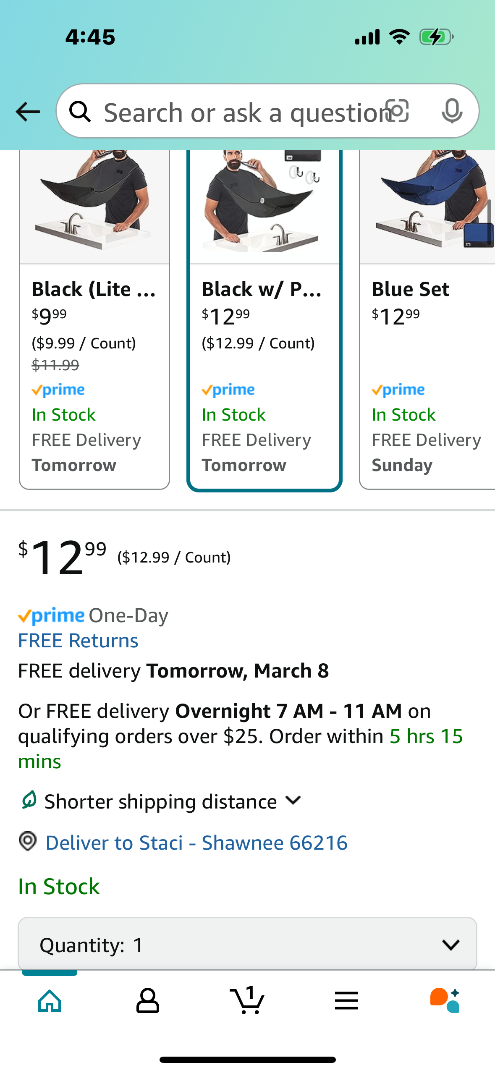The height and width of the screenshot is (1073, 495).
Task: Open camera lens search icon
Action: pyautogui.click(x=397, y=111)
